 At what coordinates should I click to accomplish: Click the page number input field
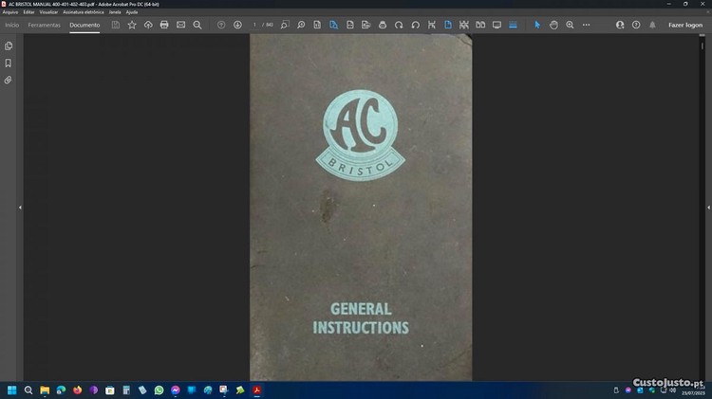click(254, 25)
